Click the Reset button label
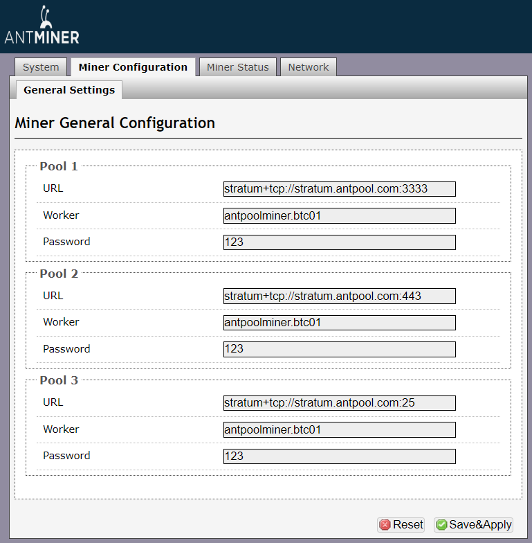 408,525
